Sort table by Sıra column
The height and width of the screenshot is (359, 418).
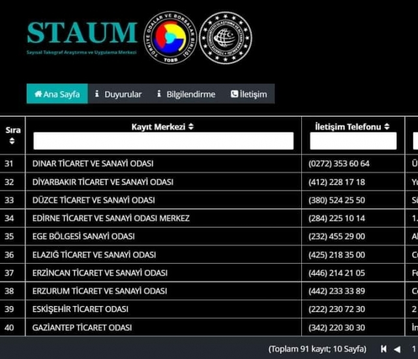point(12,141)
